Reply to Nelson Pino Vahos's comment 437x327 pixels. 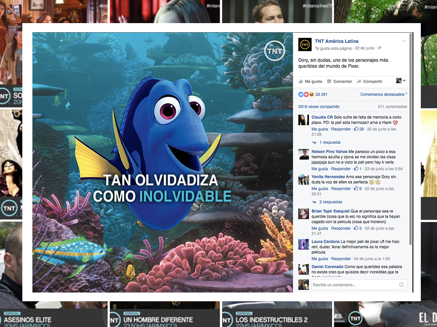point(341,169)
